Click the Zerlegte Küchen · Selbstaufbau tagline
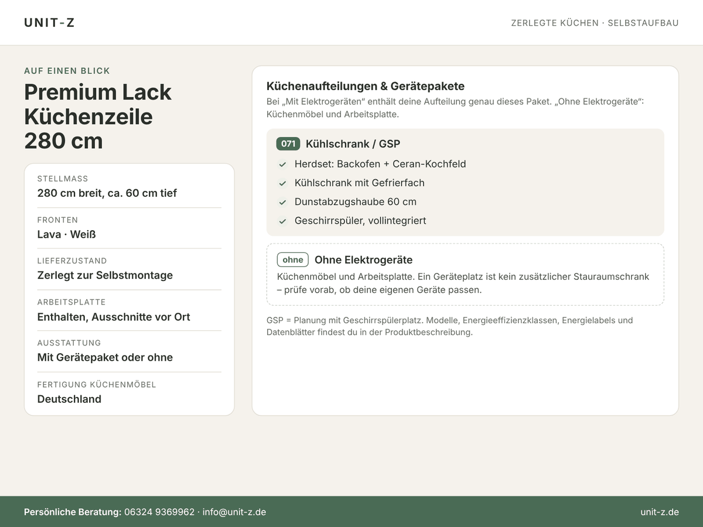Image resolution: width=703 pixels, height=527 pixels. coord(595,23)
